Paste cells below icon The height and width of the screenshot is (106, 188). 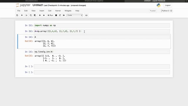(35, 15)
